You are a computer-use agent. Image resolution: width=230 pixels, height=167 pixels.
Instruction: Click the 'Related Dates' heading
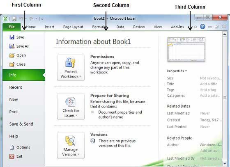pos(179,106)
